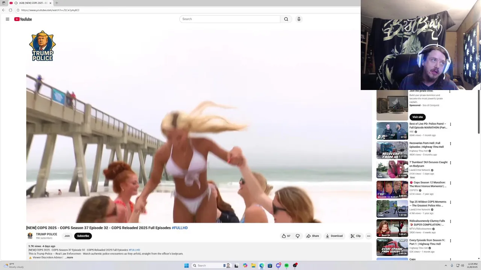Image resolution: width=481 pixels, height=270 pixels.
Task: Open menu for Ridiculousnessly Clumsy Falls
Action: coord(451,222)
